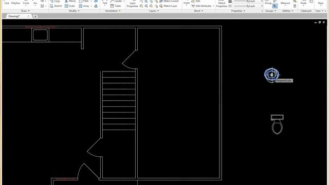The image size is (329, 185).
Task: Click Match Layer button
Action: pyautogui.click(x=168, y=6)
